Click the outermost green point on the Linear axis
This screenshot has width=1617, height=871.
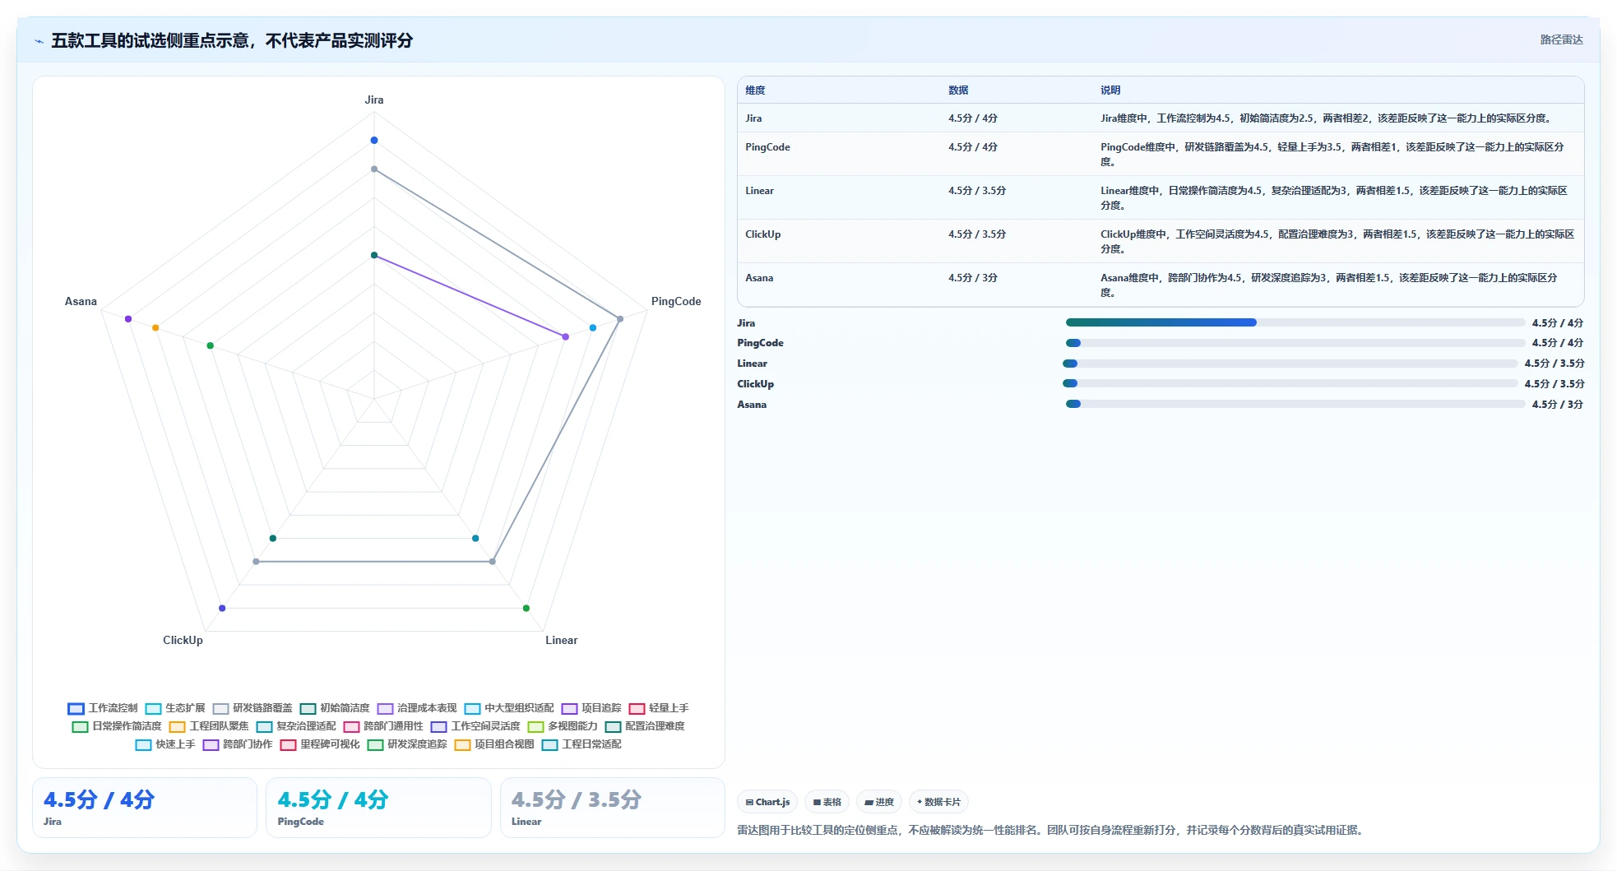tap(526, 608)
